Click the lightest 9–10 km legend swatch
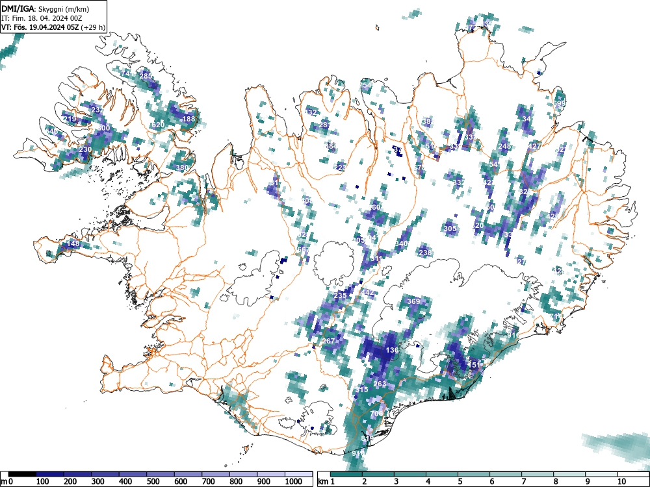Viewport: 650px width, 487px height. pyautogui.click(x=601, y=474)
